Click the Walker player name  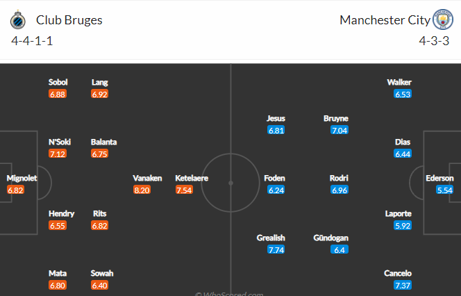(x=399, y=83)
